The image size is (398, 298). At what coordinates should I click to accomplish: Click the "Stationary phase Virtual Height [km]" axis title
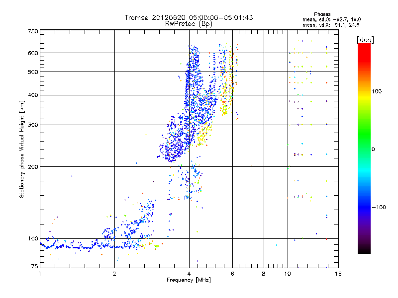point(22,149)
